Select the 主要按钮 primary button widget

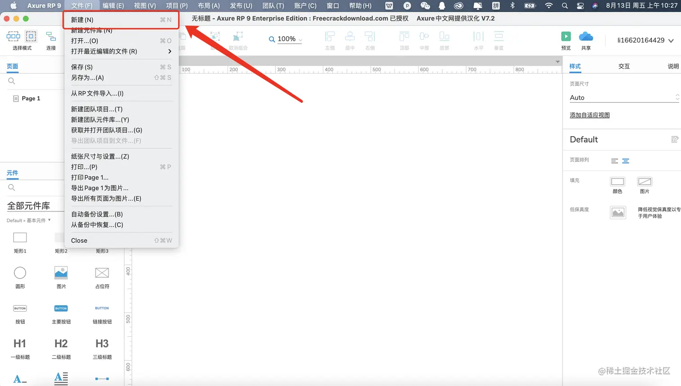61,308
